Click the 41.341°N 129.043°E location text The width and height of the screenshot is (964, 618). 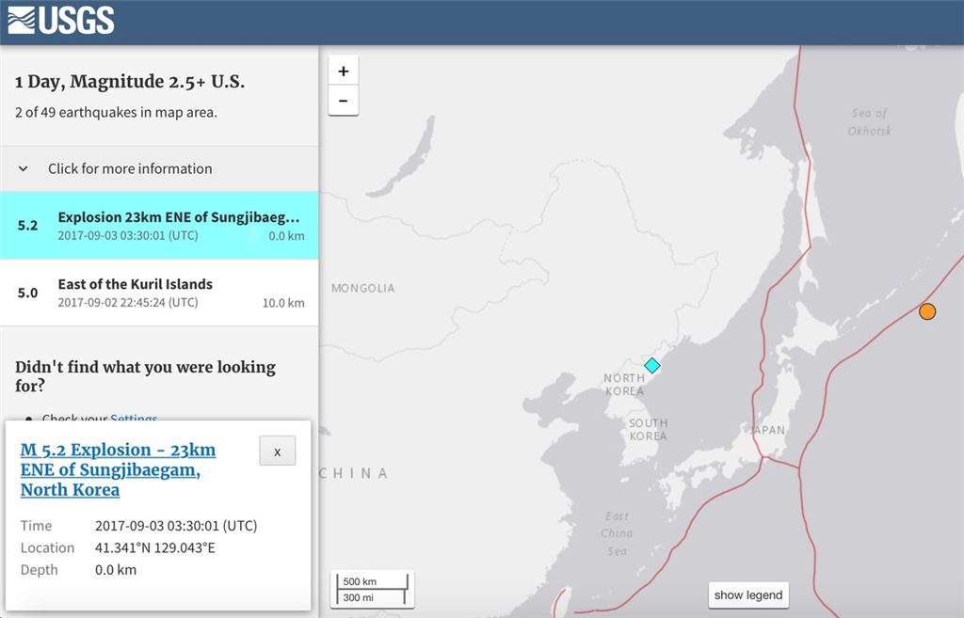pyautogui.click(x=155, y=547)
